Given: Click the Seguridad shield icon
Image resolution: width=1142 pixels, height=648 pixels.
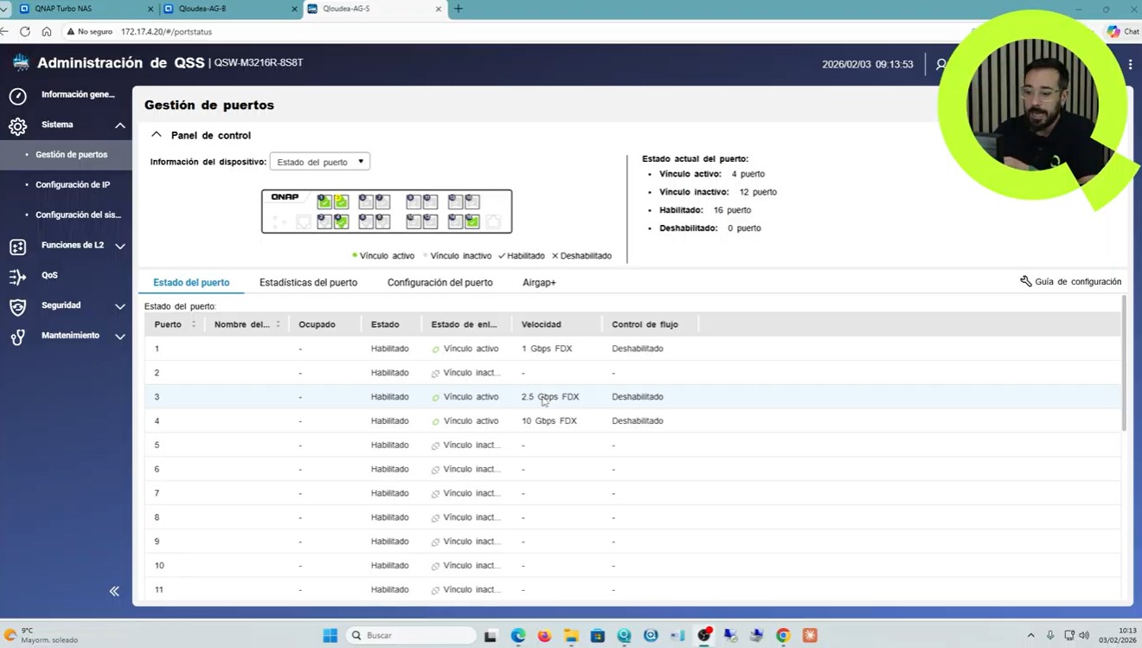Looking at the screenshot, I should (x=17, y=307).
